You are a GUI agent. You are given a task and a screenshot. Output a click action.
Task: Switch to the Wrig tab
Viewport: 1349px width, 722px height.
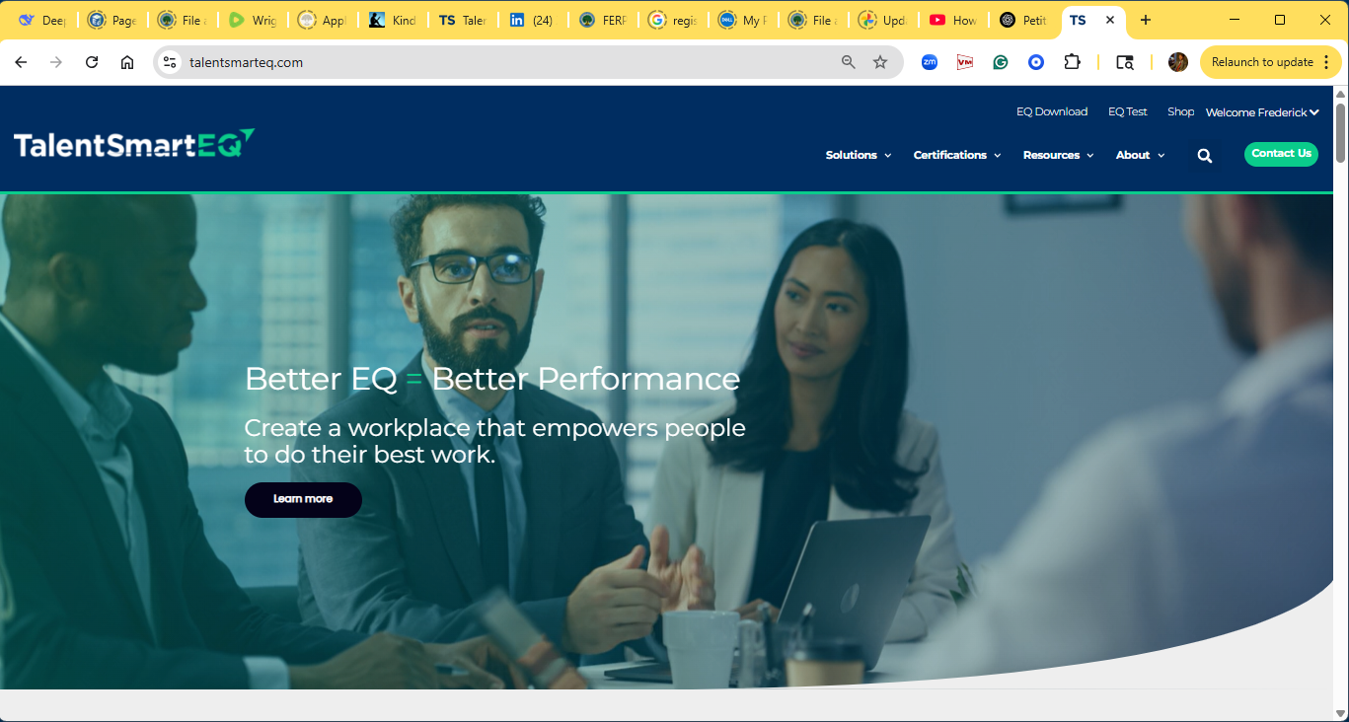click(253, 20)
